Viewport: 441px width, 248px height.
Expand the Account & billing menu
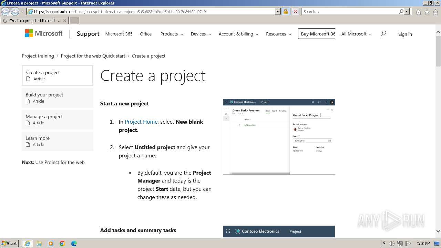[238, 34]
